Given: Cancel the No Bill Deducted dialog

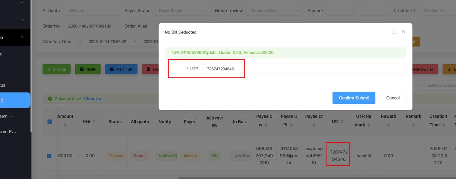Looking at the screenshot, I should [393, 98].
